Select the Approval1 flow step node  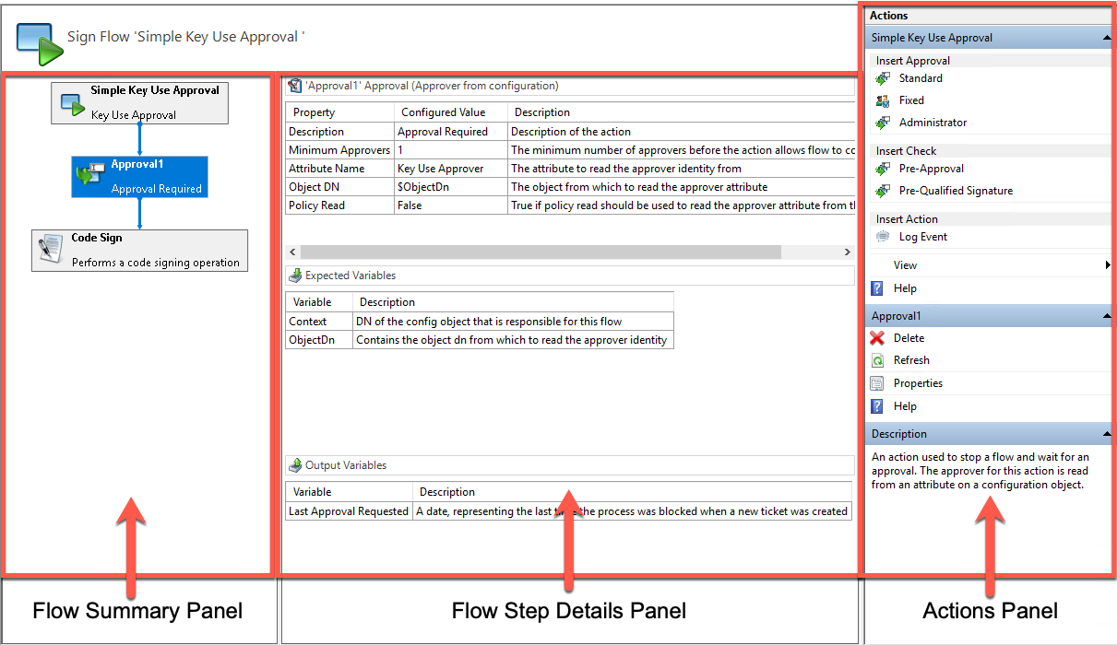click(139, 176)
